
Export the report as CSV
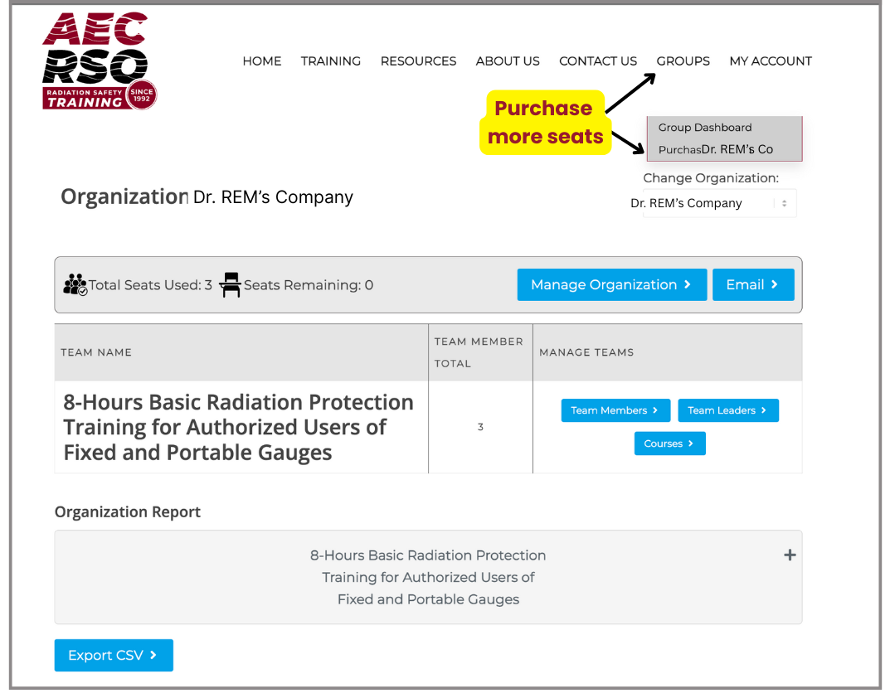tap(114, 655)
